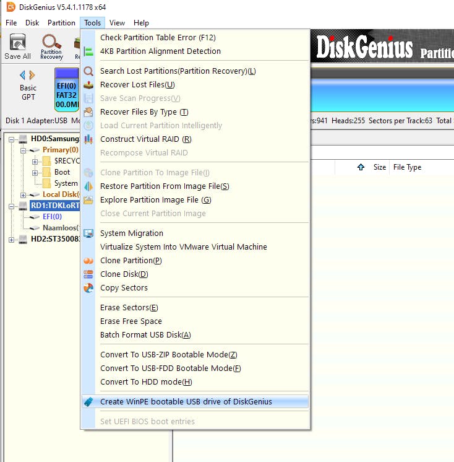Choose Check Partition Table Error (F12)

(x=195, y=38)
